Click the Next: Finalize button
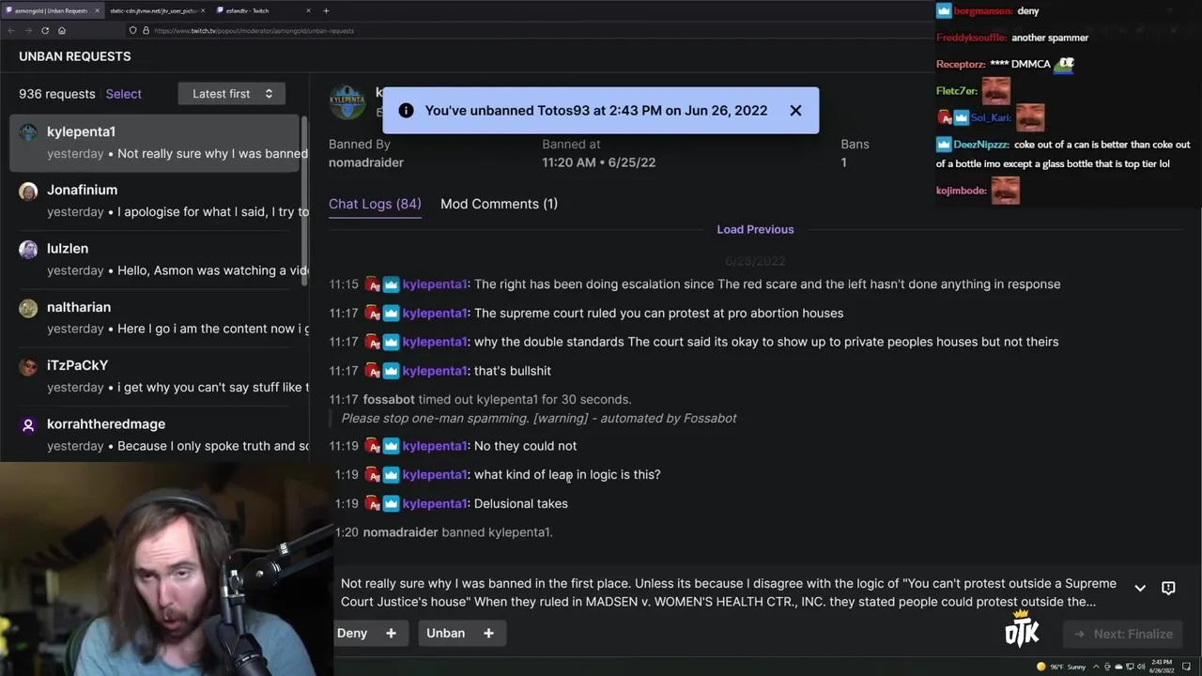Image resolution: width=1202 pixels, height=676 pixels. [x=1123, y=634]
